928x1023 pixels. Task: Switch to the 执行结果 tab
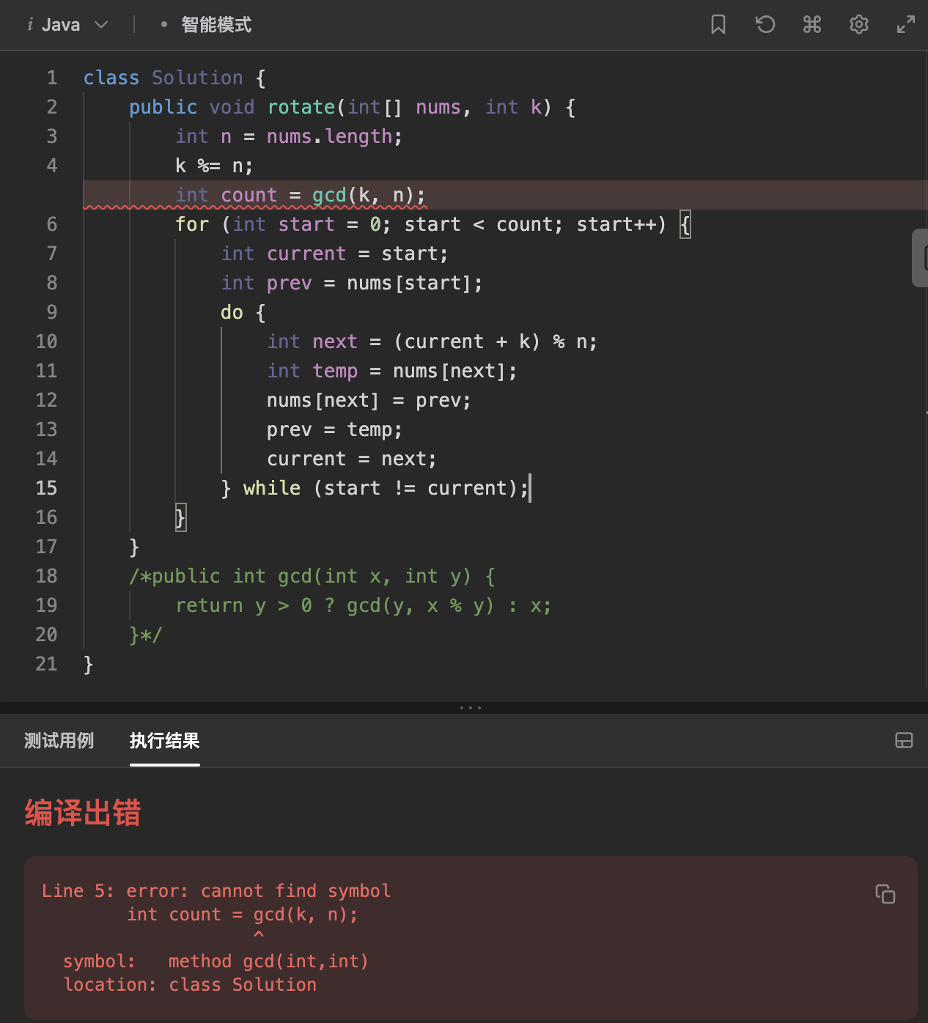(x=164, y=741)
